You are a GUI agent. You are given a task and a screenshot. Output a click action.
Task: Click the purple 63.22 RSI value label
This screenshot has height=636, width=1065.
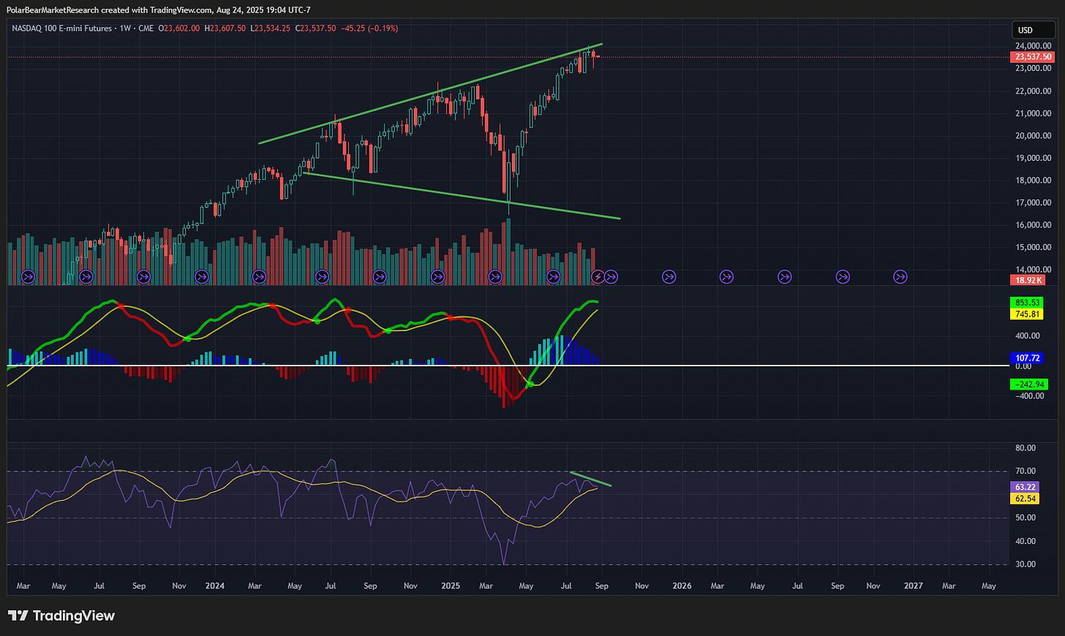pos(1025,487)
